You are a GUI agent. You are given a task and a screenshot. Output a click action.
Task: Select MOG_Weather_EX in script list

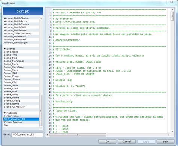pyautogui.click(x=21, y=119)
